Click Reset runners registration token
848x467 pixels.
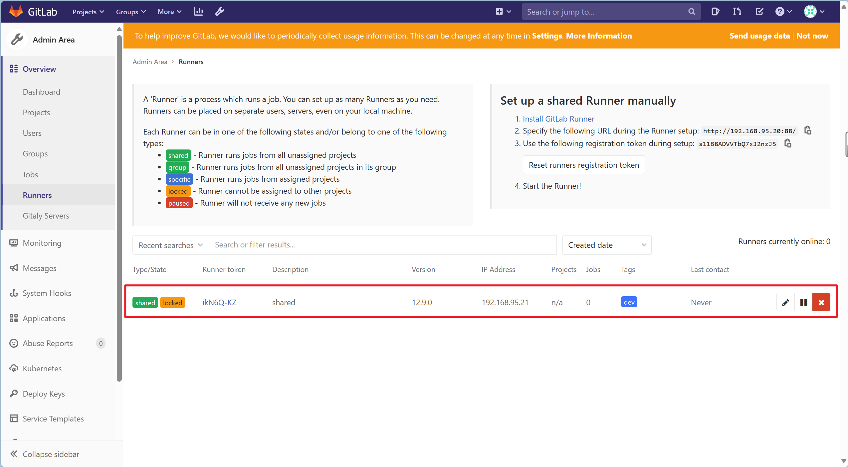[x=583, y=165]
